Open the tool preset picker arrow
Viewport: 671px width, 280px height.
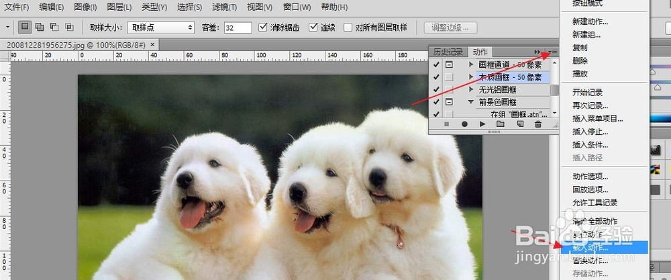7,28
